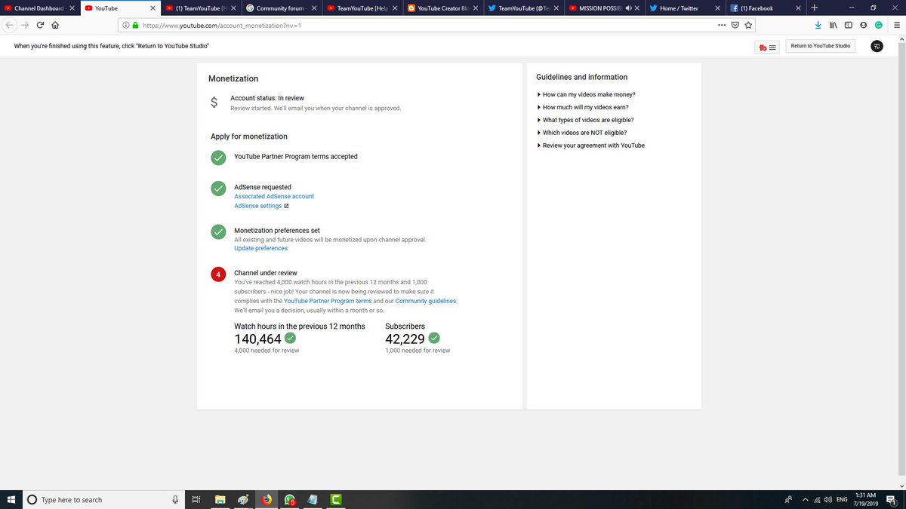Open the browser home page icon
The height and width of the screenshot is (509, 906).
(x=55, y=24)
